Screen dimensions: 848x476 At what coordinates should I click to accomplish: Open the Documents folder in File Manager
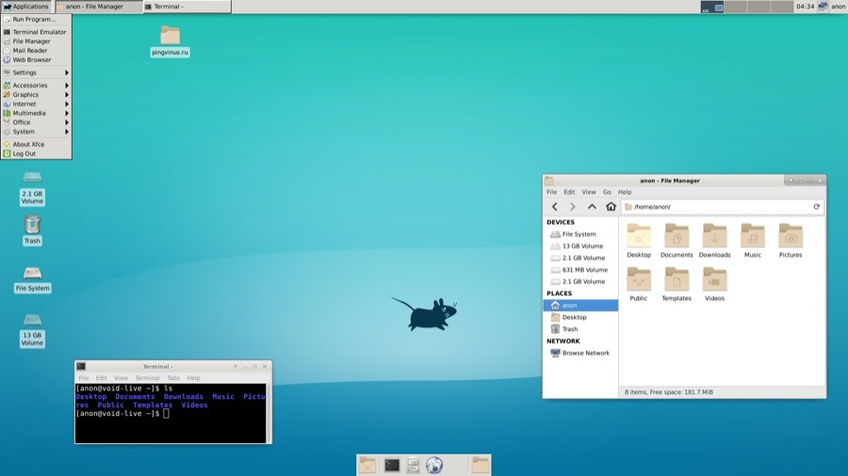[677, 241]
